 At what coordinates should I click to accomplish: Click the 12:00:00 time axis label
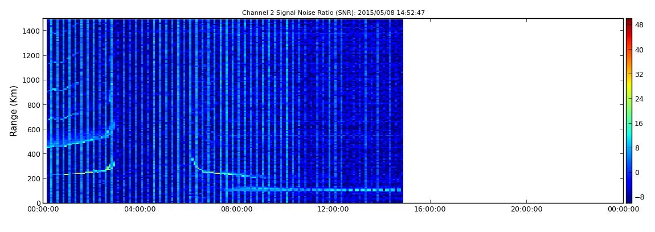click(x=333, y=209)
